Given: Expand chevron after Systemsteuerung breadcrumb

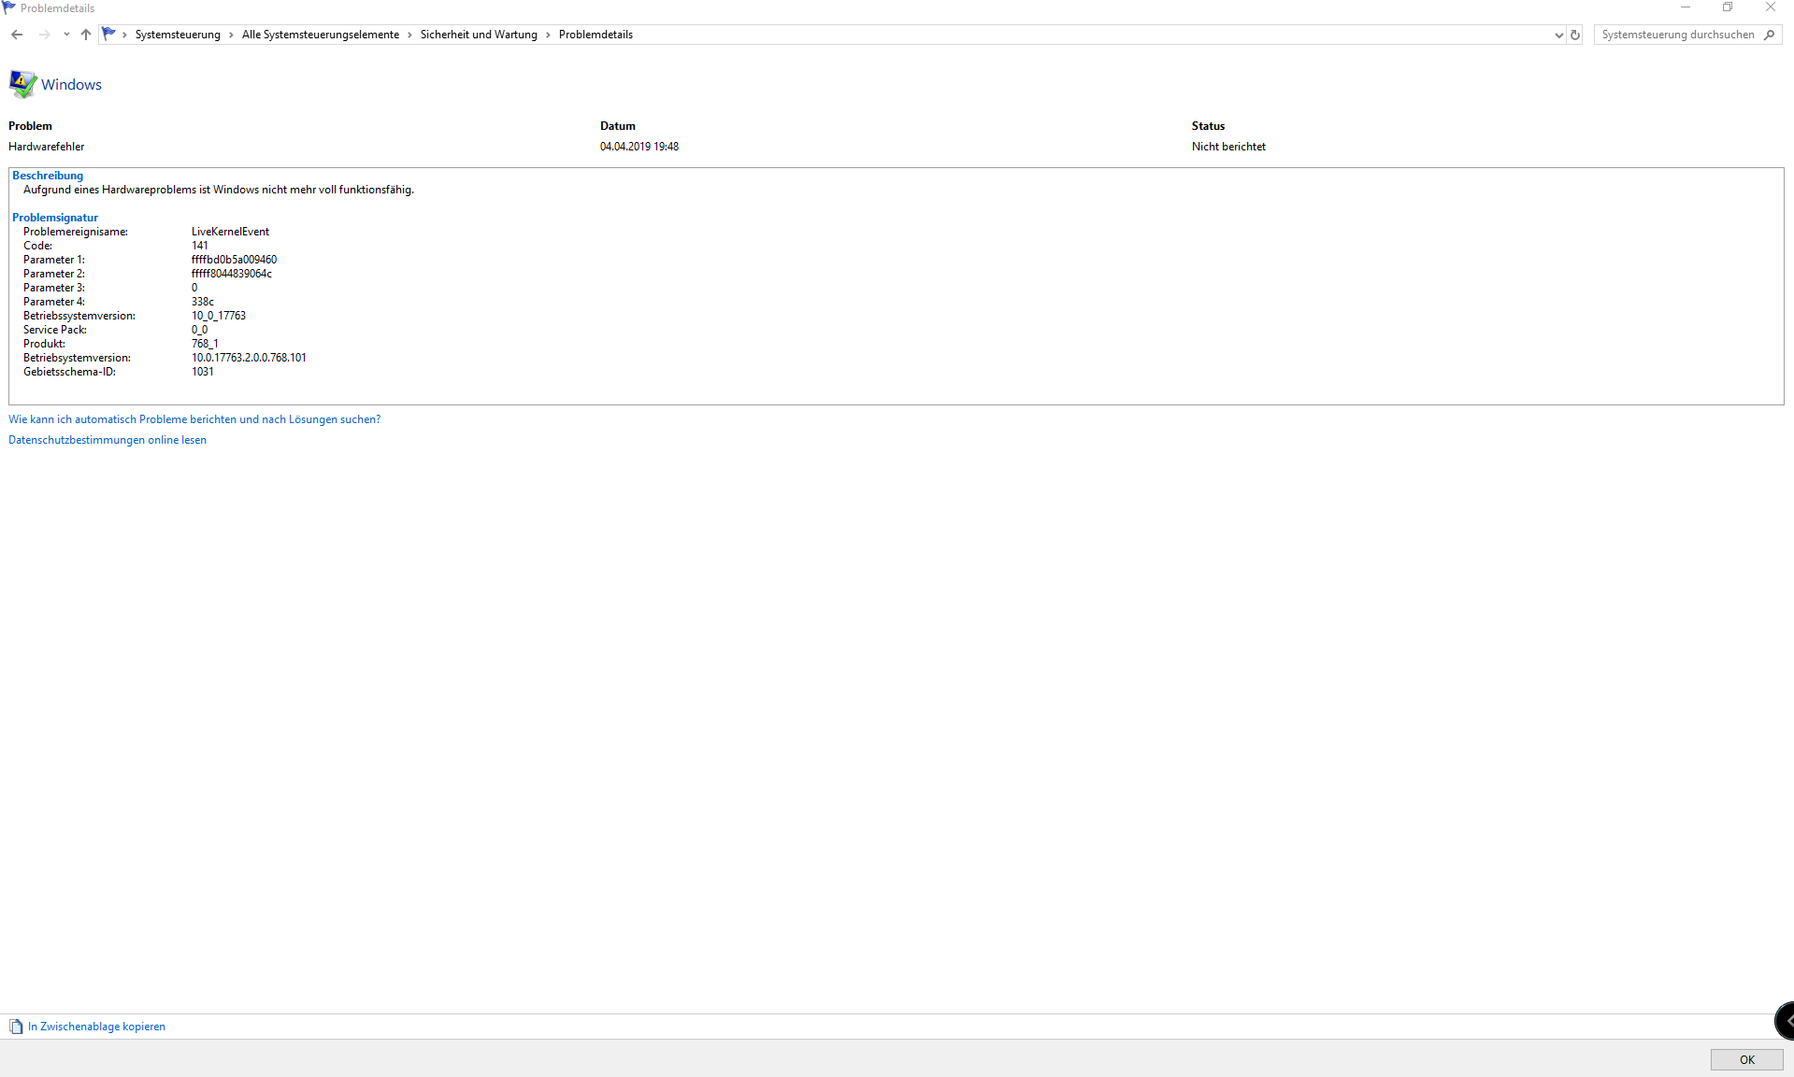Looking at the screenshot, I should coord(231,35).
